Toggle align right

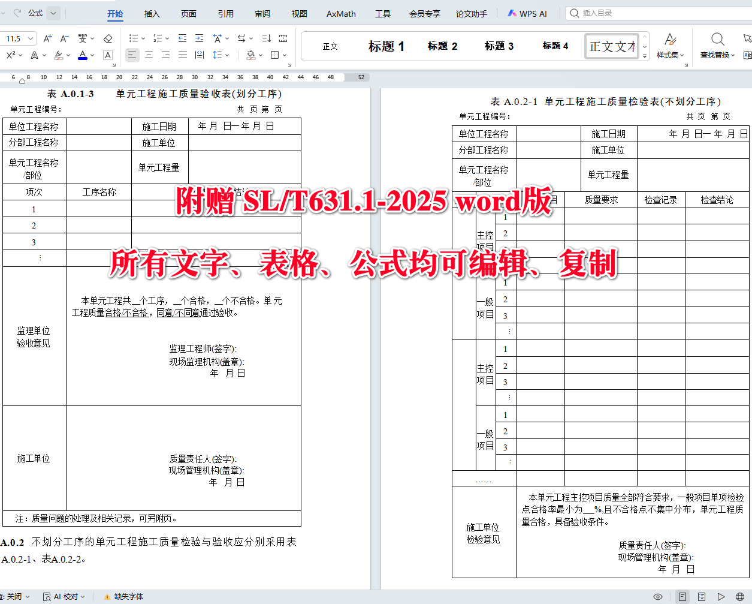[x=165, y=55]
